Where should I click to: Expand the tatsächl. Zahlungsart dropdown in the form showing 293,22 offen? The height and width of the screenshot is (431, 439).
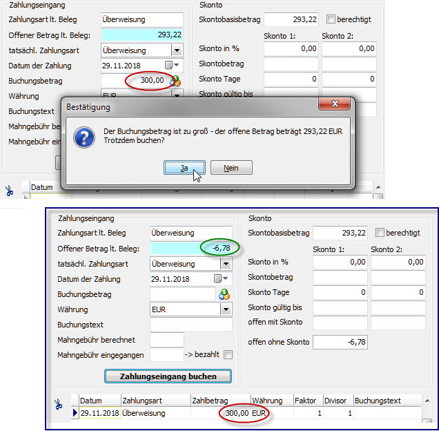tap(176, 50)
